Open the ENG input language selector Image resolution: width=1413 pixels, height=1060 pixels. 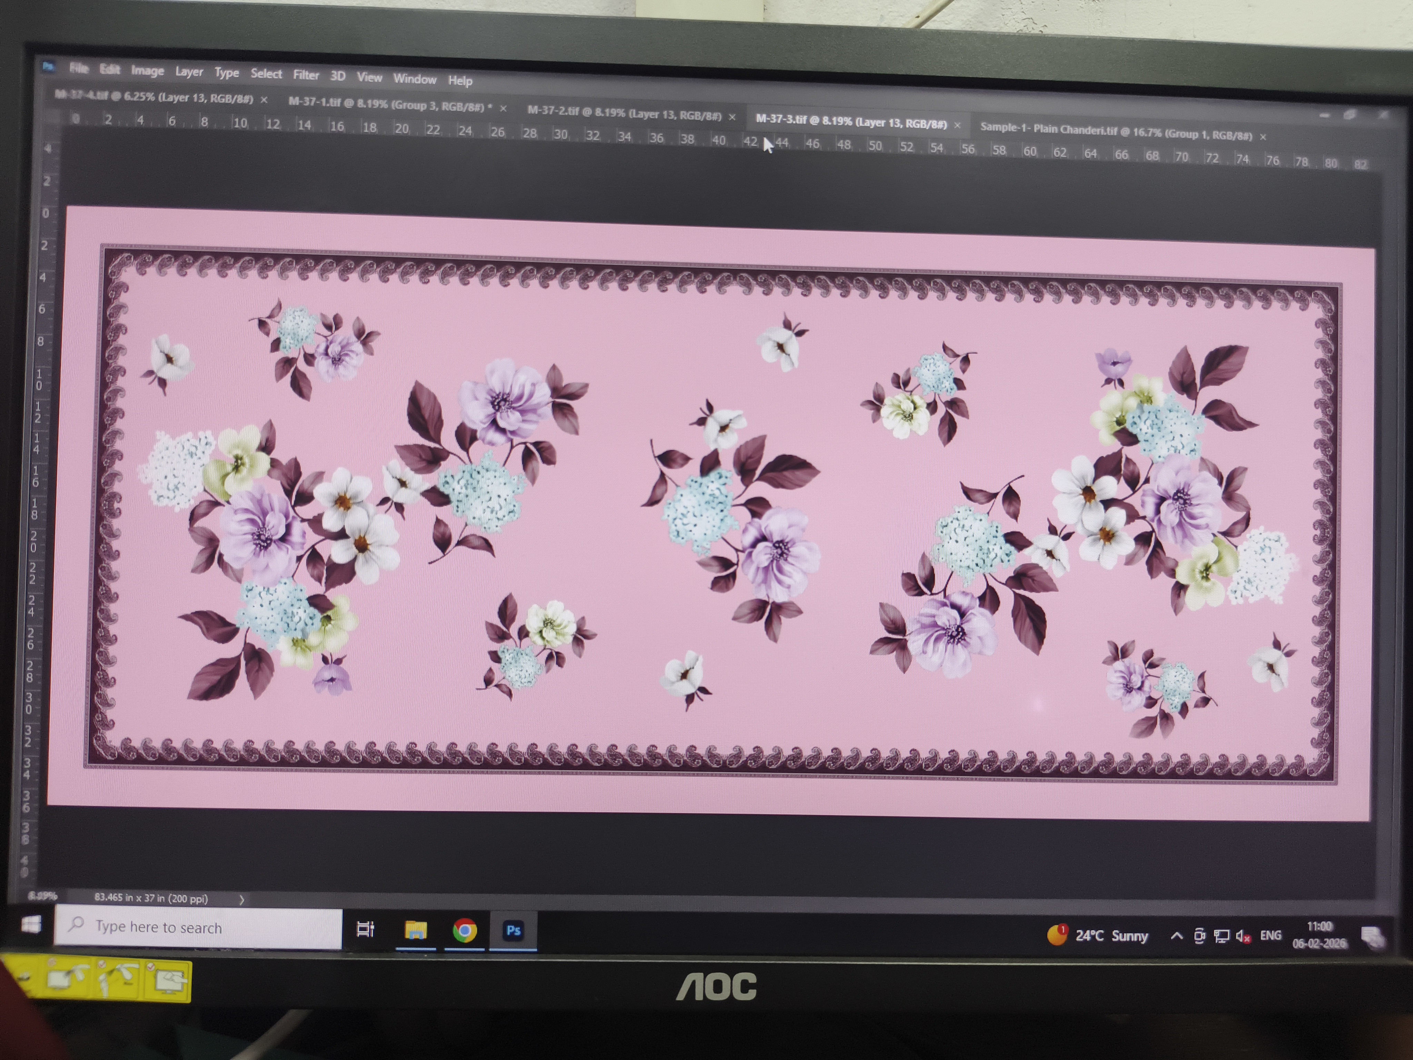1271,935
